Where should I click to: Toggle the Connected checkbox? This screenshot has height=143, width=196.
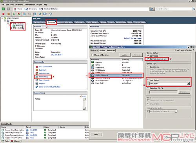click(x=148, y=55)
